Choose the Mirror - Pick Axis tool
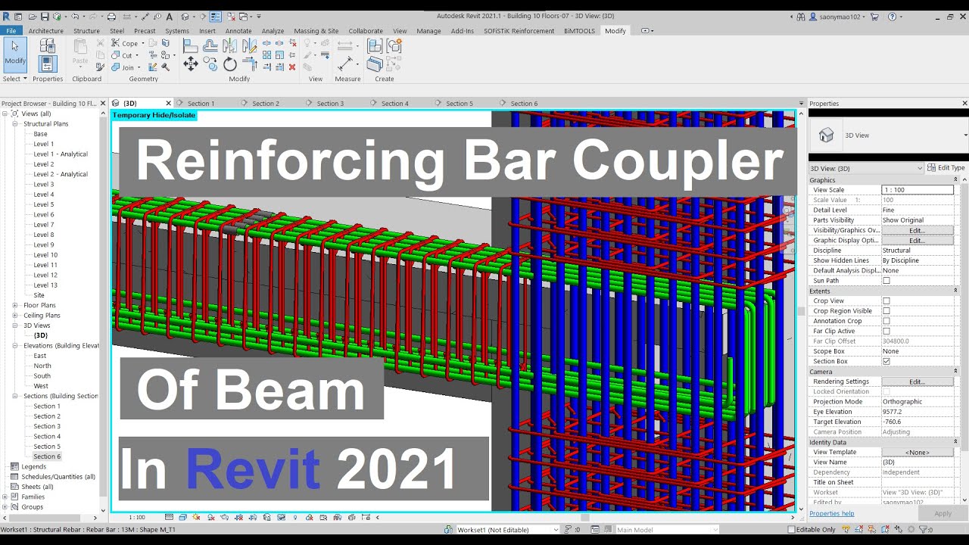 pos(230,46)
